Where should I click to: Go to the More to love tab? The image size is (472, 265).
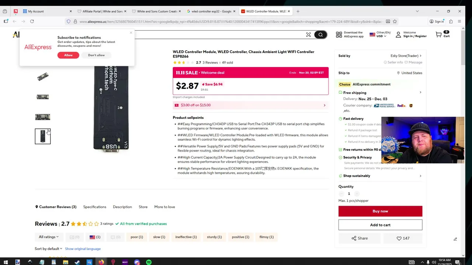click(164, 207)
